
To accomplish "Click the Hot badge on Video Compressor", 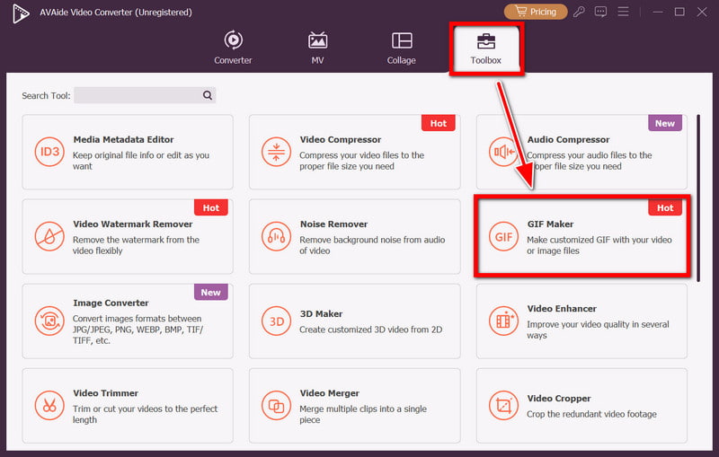I will point(439,123).
